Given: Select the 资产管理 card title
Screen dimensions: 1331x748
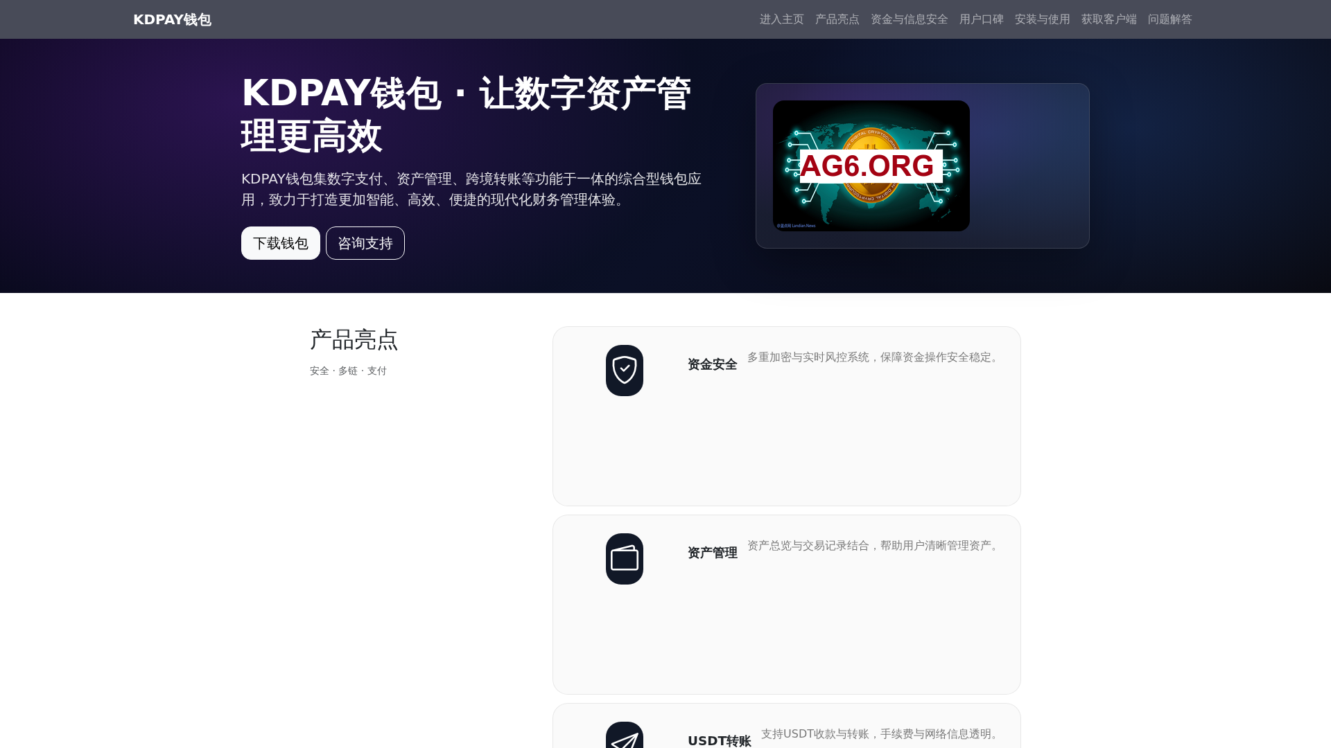Looking at the screenshot, I should [712, 553].
